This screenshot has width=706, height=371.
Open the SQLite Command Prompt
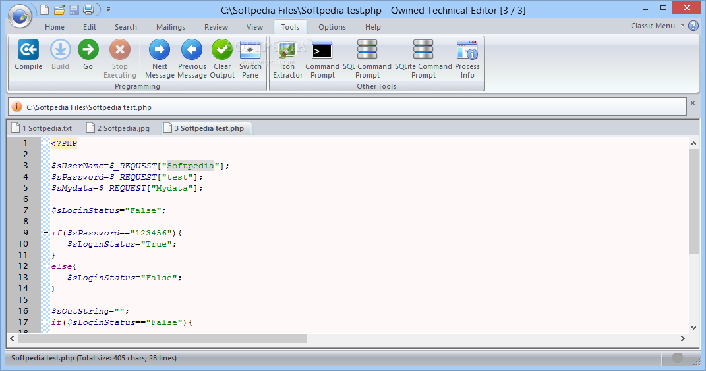coord(423,50)
